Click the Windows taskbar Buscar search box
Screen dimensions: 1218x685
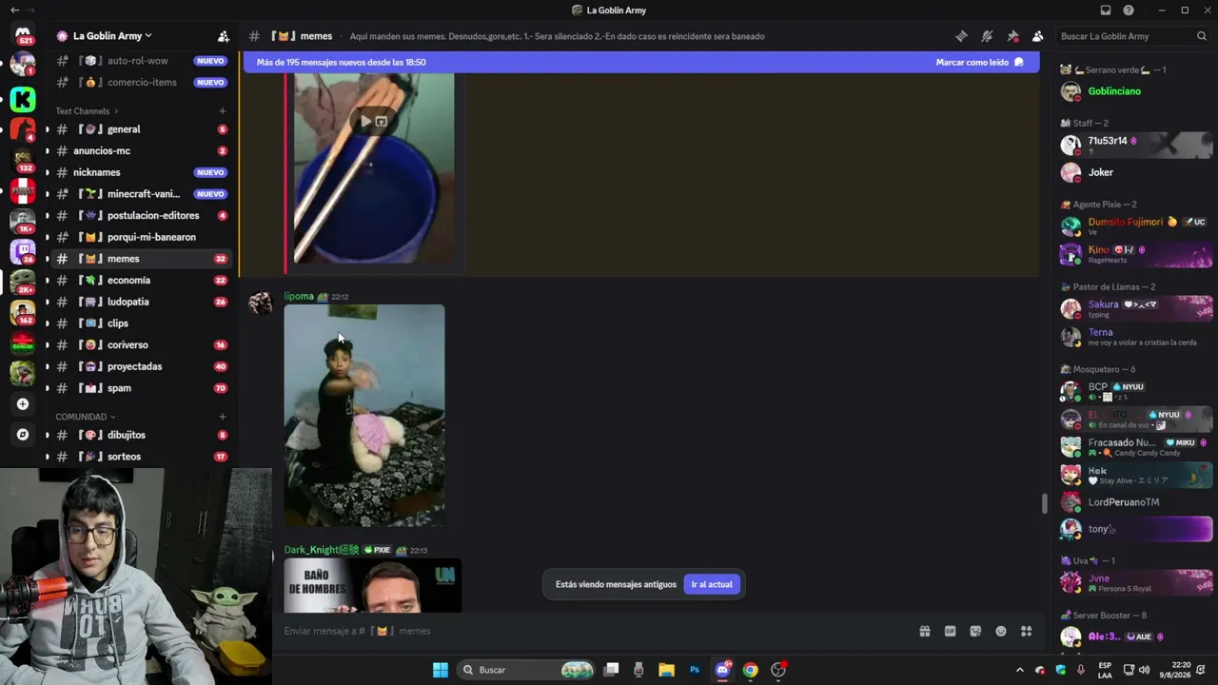click(527, 670)
